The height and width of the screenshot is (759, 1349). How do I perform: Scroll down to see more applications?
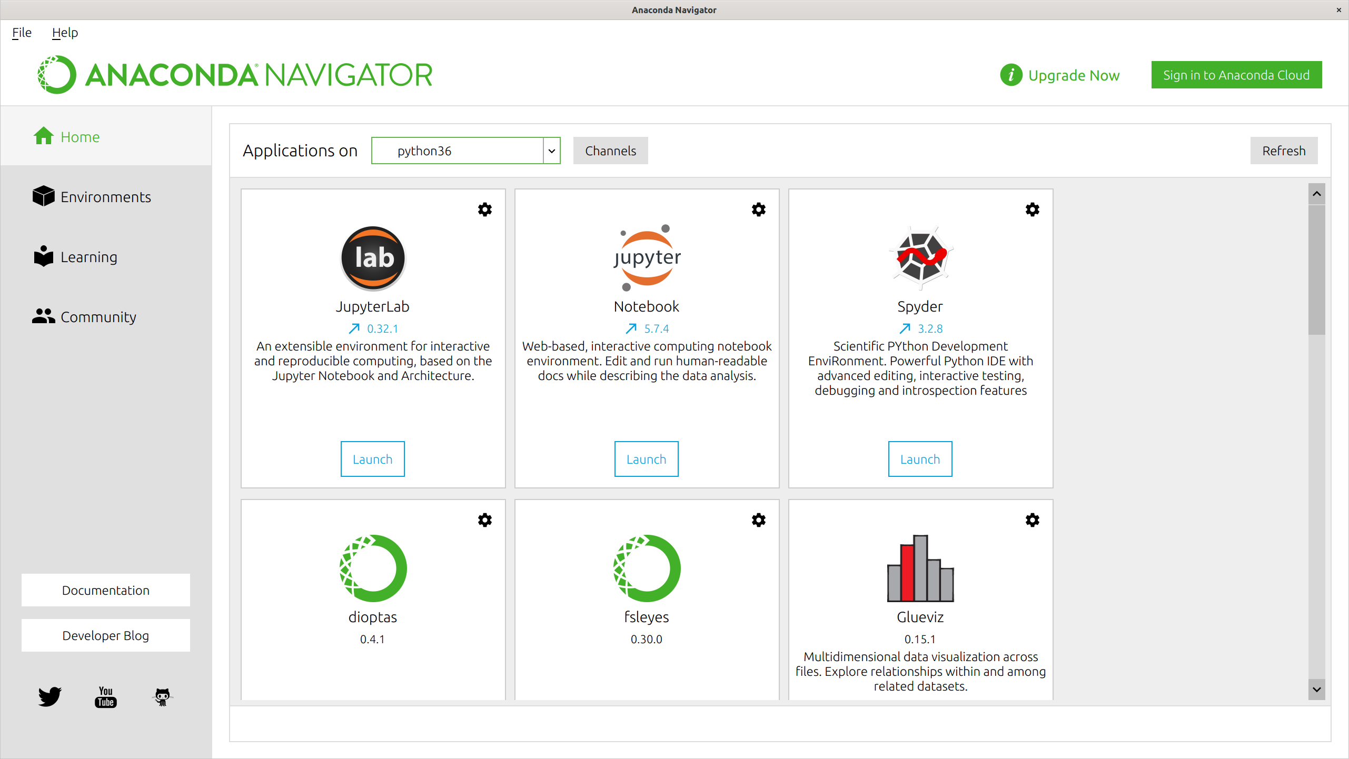pos(1316,691)
